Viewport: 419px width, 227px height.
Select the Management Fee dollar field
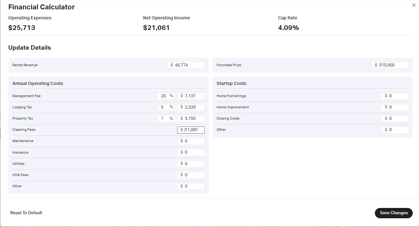(191, 96)
